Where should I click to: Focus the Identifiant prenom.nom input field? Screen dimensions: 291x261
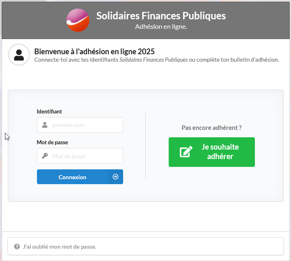pyautogui.click(x=80, y=125)
